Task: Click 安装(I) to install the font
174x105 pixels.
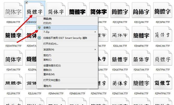Action: click(x=67, y=28)
